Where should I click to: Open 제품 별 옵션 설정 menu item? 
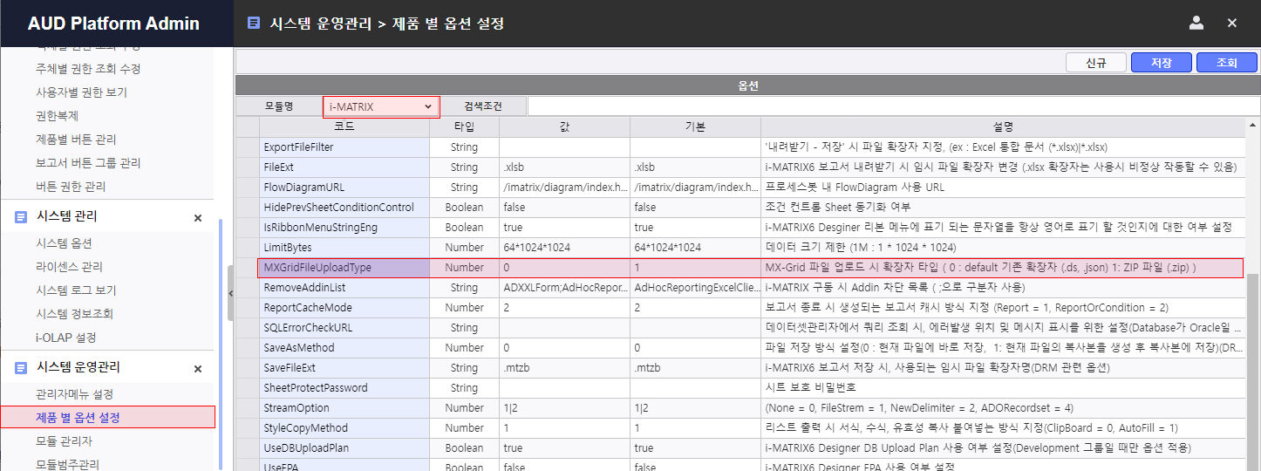pyautogui.click(x=78, y=418)
